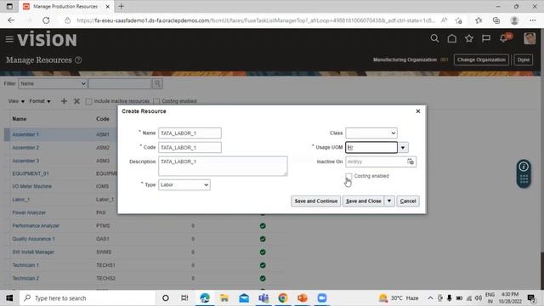This screenshot has height=306, width=544.
Task: Open the Filter Name dropdown
Action: 53,83
